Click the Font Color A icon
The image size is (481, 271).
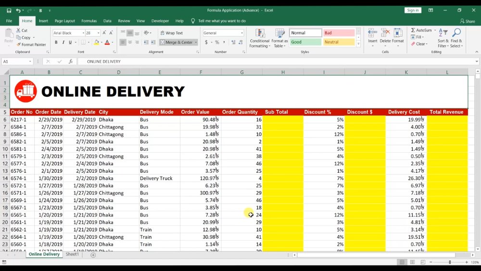[x=107, y=42]
